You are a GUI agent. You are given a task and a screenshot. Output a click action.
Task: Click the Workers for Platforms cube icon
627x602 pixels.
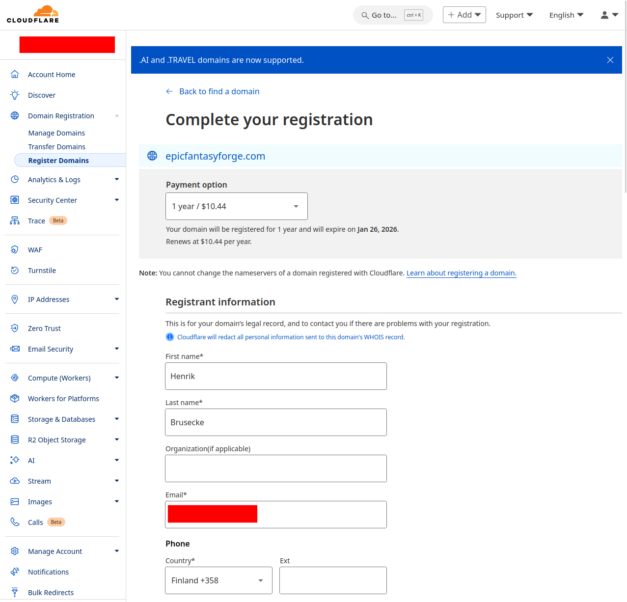[x=15, y=398]
